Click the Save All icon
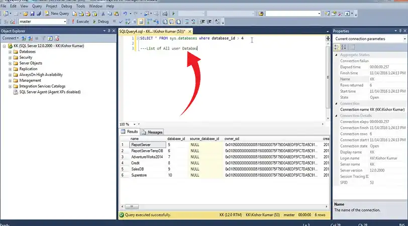 pos(39,14)
